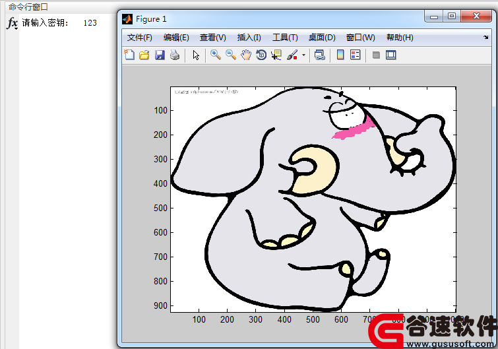Close the Figure 1 window

(476, 16)
